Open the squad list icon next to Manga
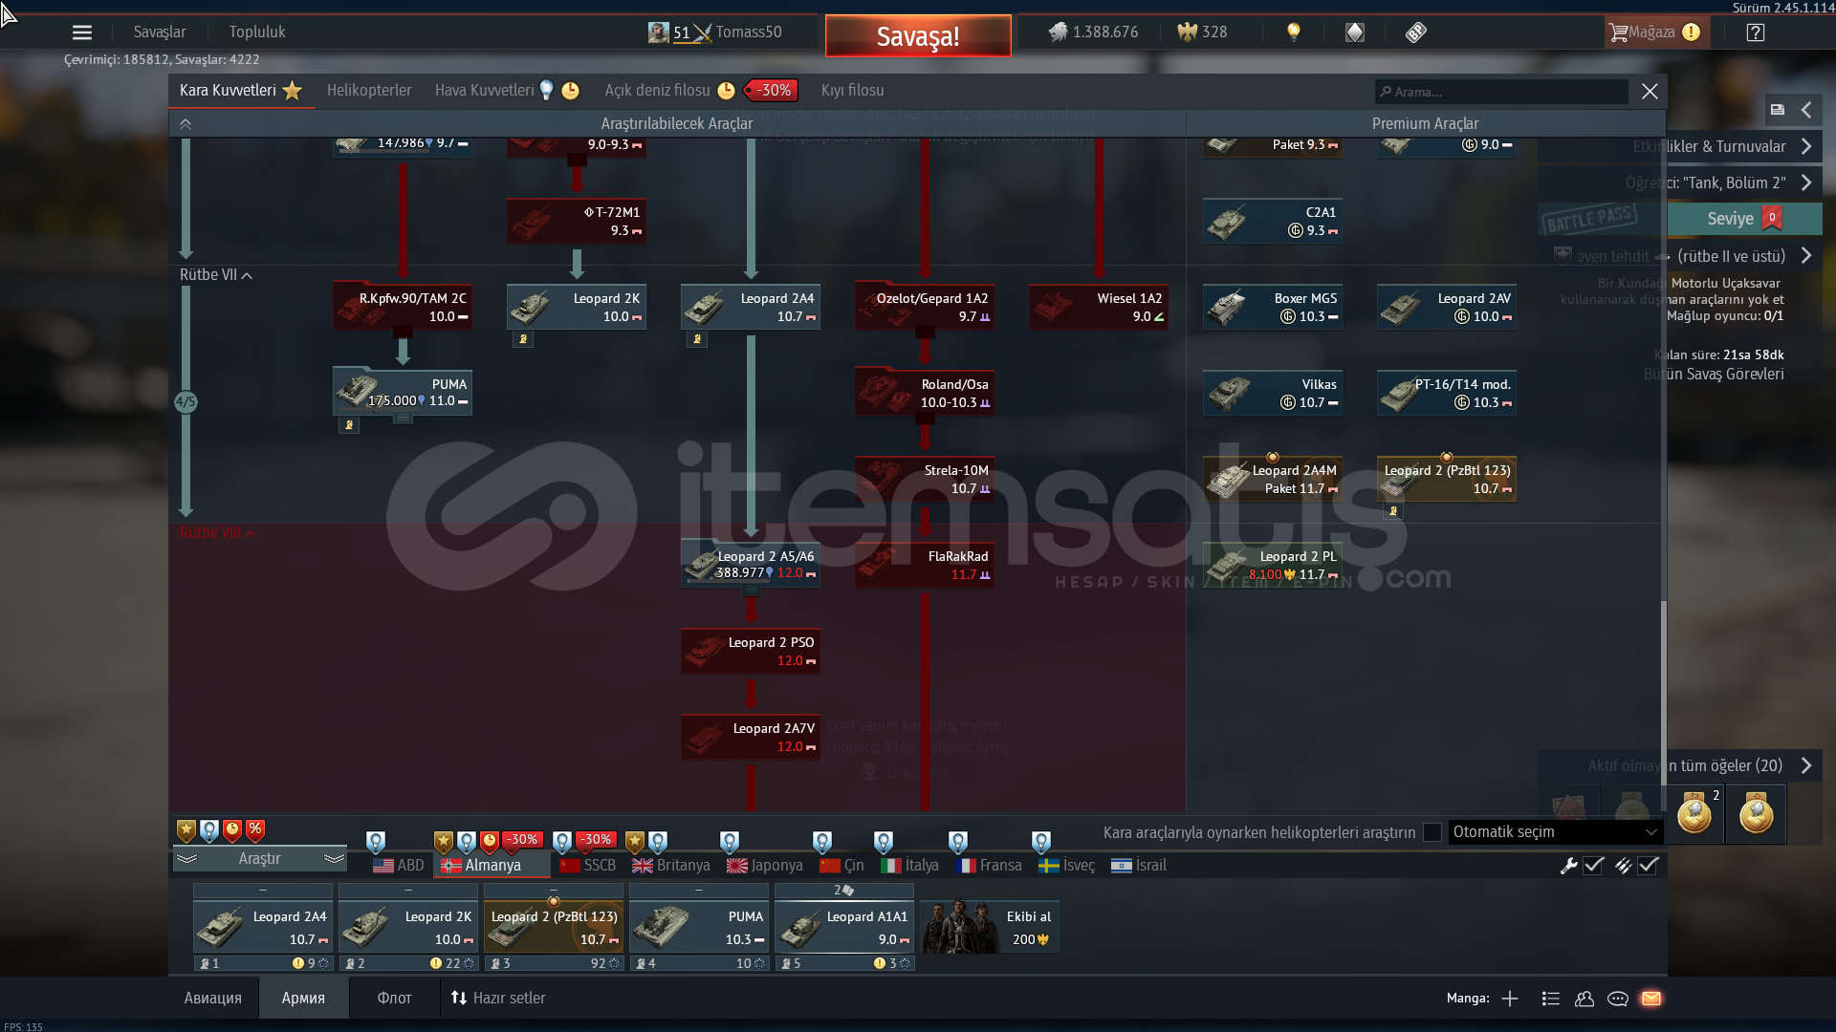 coord(1551,999)
